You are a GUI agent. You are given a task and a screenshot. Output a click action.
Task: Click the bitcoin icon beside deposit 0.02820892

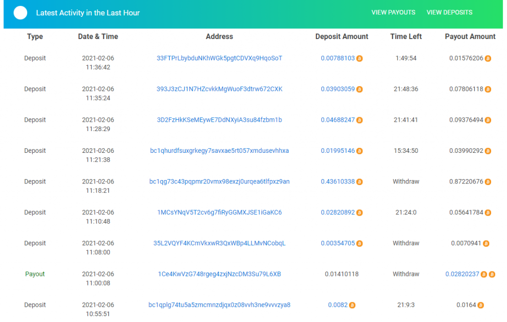pyautogui.click(x=359, y=213)
